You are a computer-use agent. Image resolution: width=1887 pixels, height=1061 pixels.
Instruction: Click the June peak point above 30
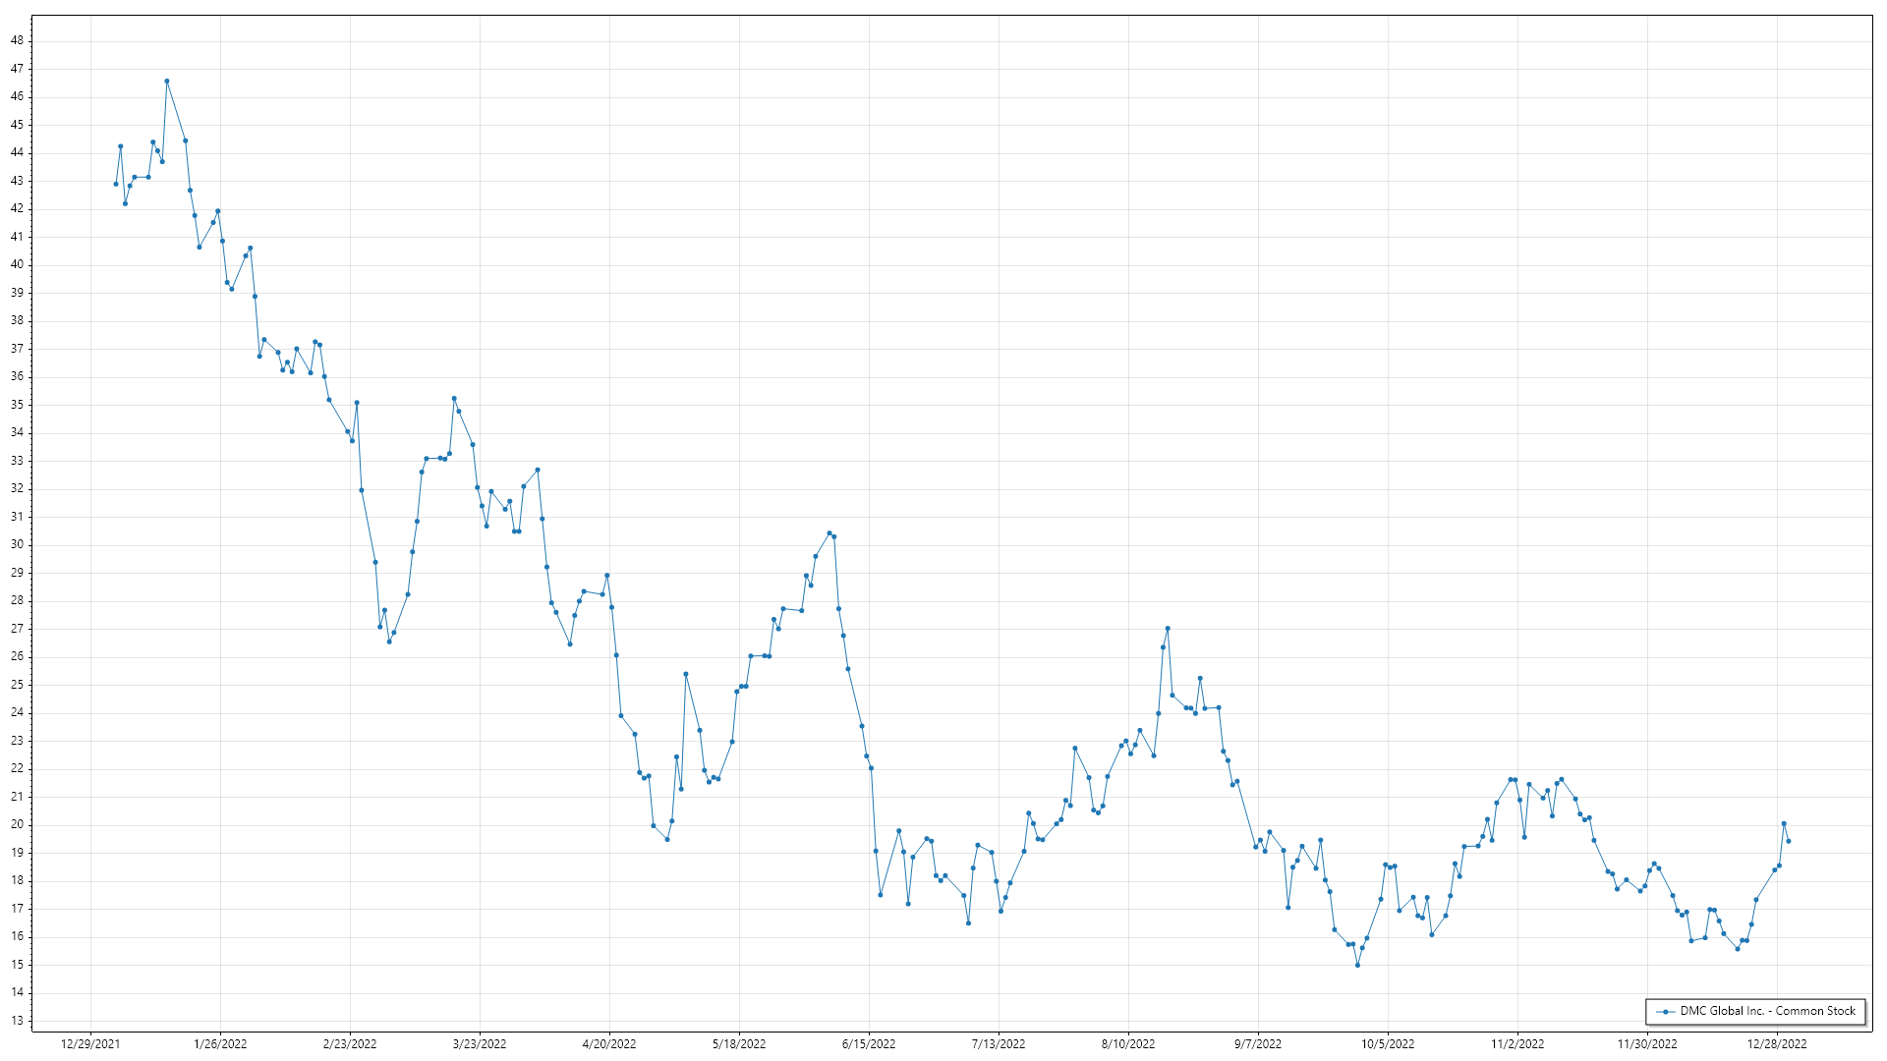(x=829, y=533)
